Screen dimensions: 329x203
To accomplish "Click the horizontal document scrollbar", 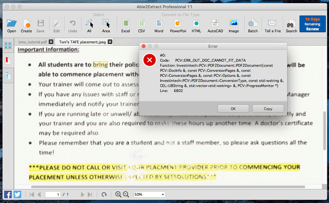I will click(x=168, y=187).
